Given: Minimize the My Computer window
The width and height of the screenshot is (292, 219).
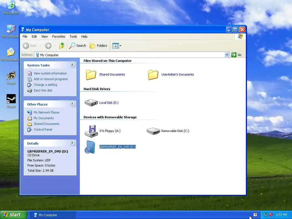Looking at the screenshot, I should pos(229,29).
